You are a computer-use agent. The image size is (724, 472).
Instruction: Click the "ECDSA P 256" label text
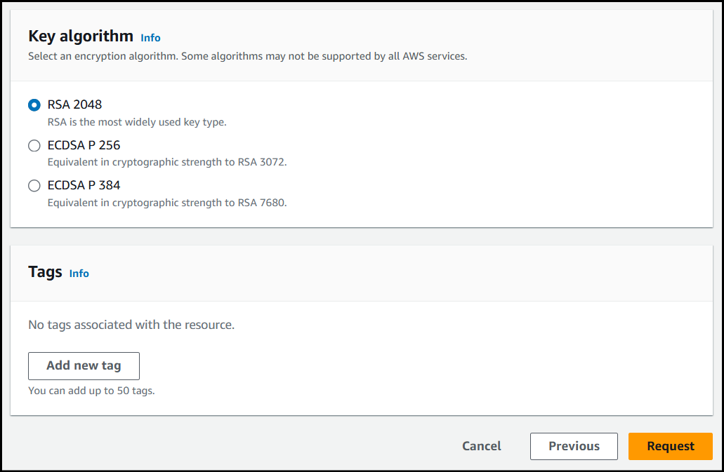pyautogui.click(x=84, y=145)
